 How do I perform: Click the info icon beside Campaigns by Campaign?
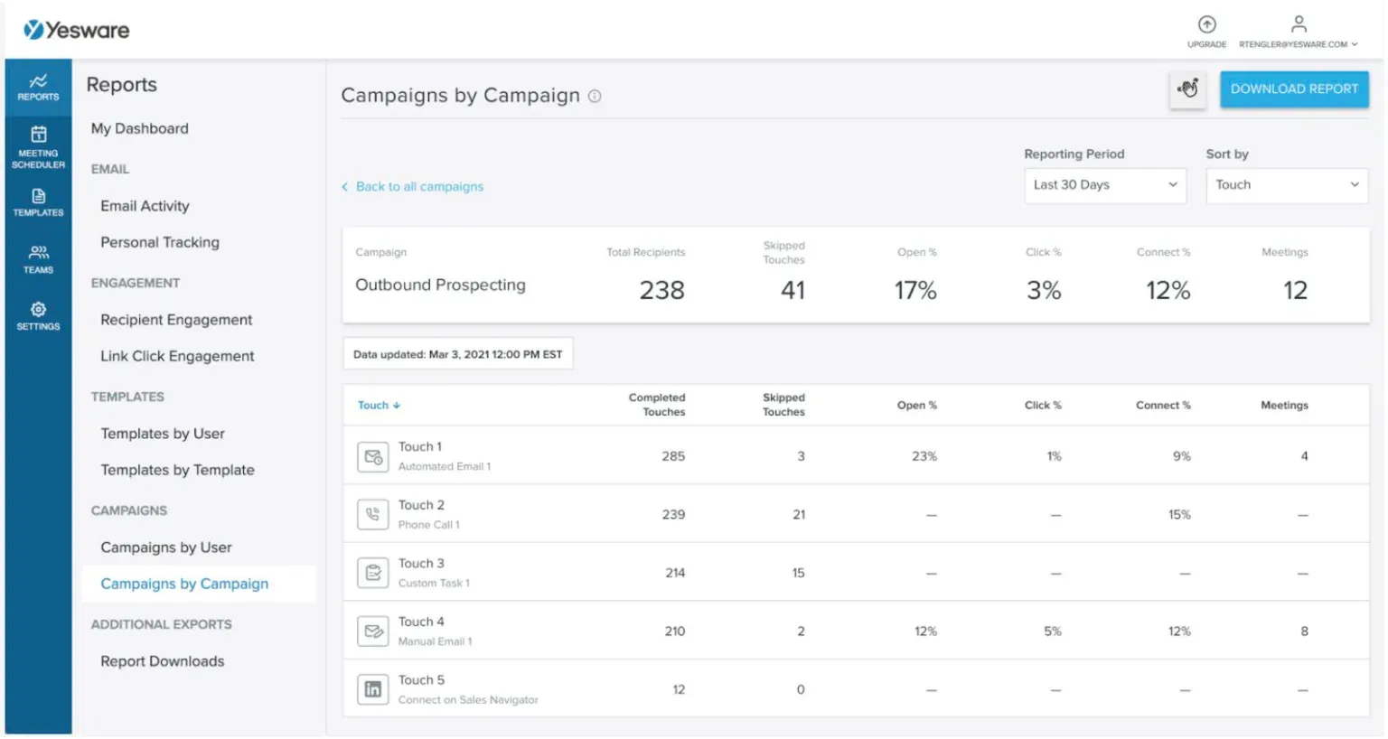[595, 96]
